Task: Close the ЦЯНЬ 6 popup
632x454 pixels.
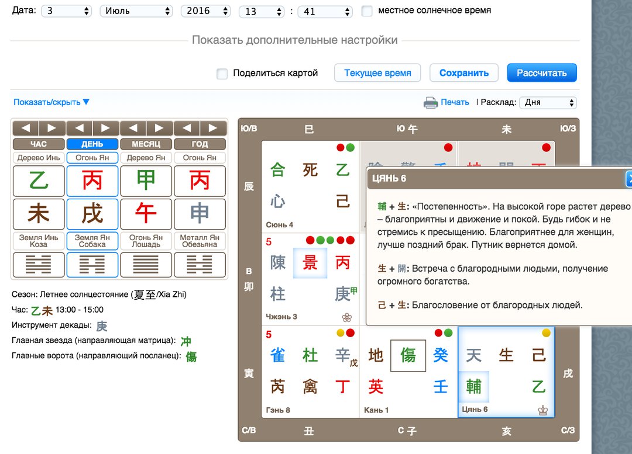Action: (x=628, y=179)
